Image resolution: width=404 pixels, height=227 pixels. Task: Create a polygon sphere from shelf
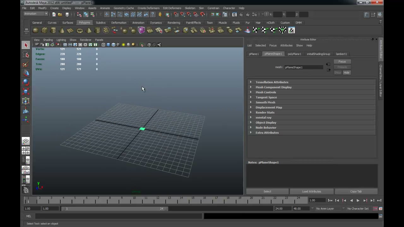pos(36,30)
